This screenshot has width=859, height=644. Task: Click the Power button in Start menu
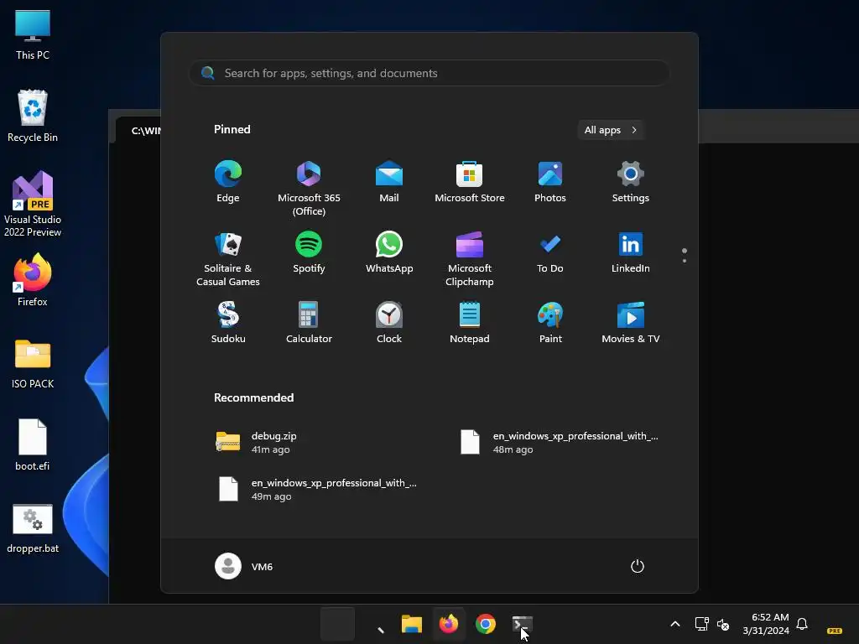[x=638, y=566]
